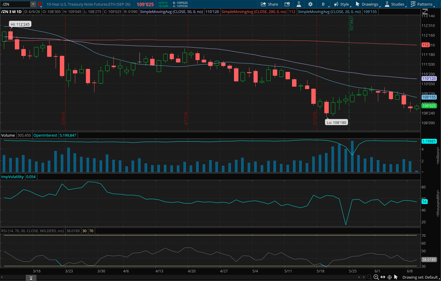Click SimpleMovingAvg (CLOSE, 20, 0, no) label

click(329, 12)
